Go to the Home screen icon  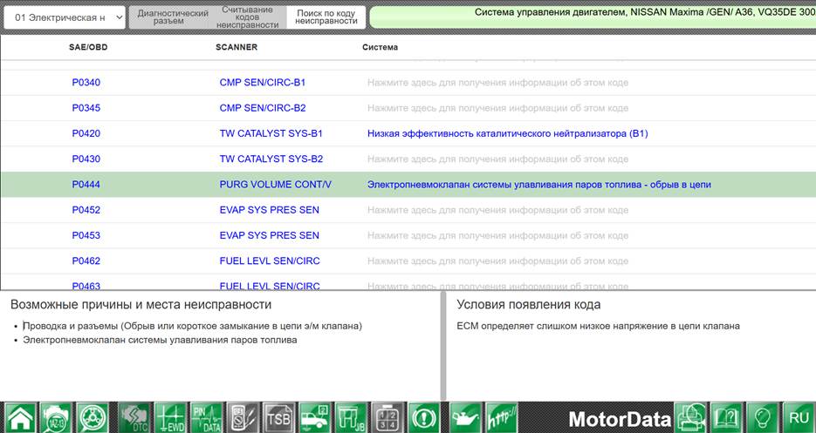tap(21, 417)
